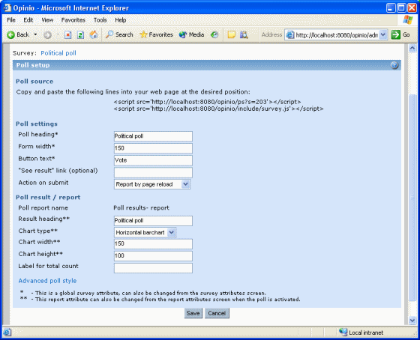Open the Search toolbar button
Viewport: 420px width, 340px height.
(x=119, y=34)
